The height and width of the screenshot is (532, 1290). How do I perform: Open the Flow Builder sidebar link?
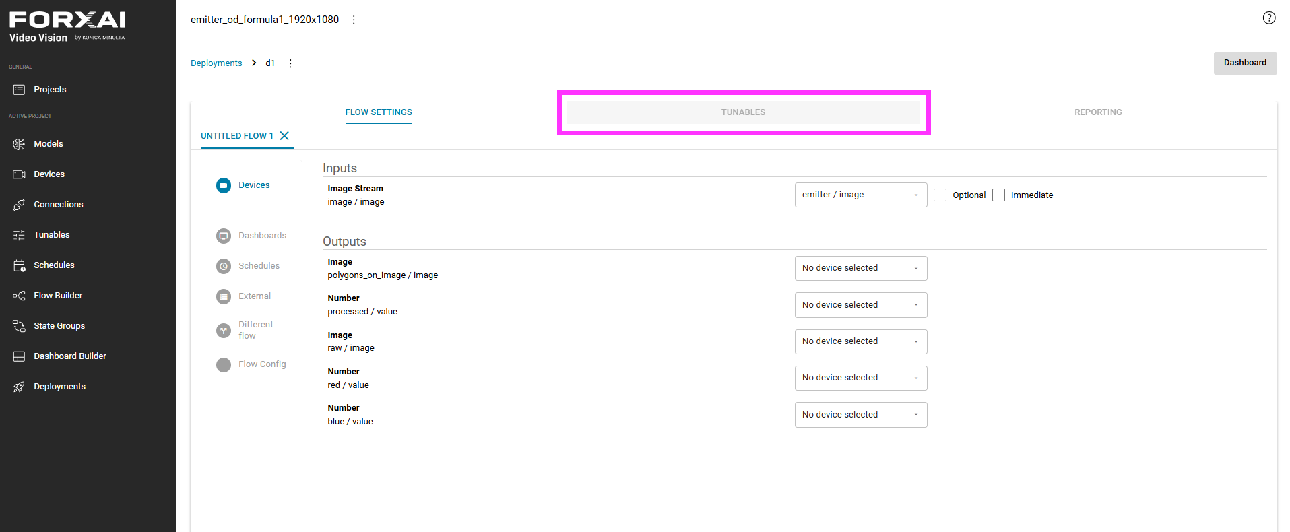coord(58,296)
